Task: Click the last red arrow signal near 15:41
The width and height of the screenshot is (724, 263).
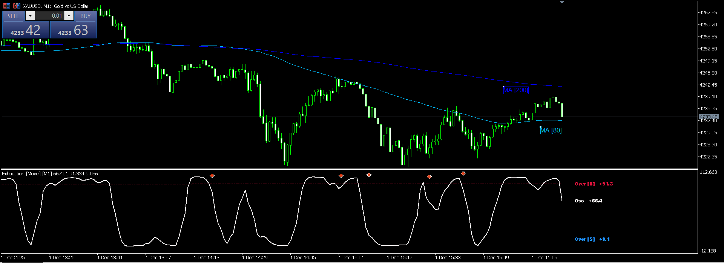Action: coord(463,173)
